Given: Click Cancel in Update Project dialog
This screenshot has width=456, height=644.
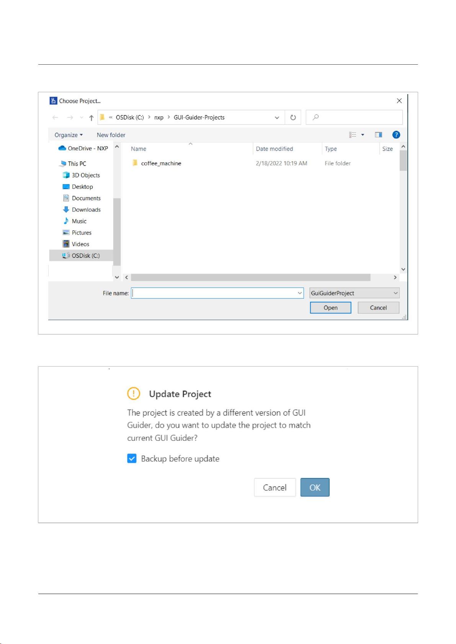Looking at the screenshot, I should [275, 487].
